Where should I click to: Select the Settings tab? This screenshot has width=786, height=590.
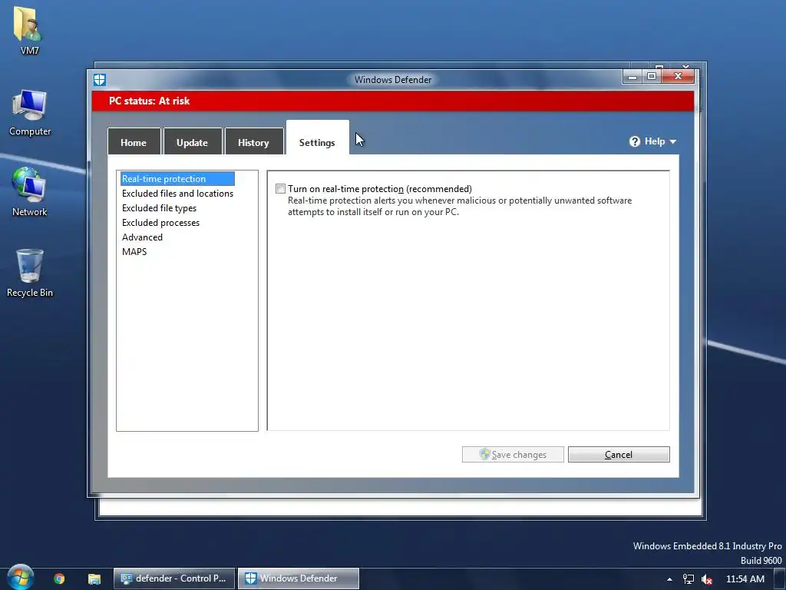pos(317,138)
